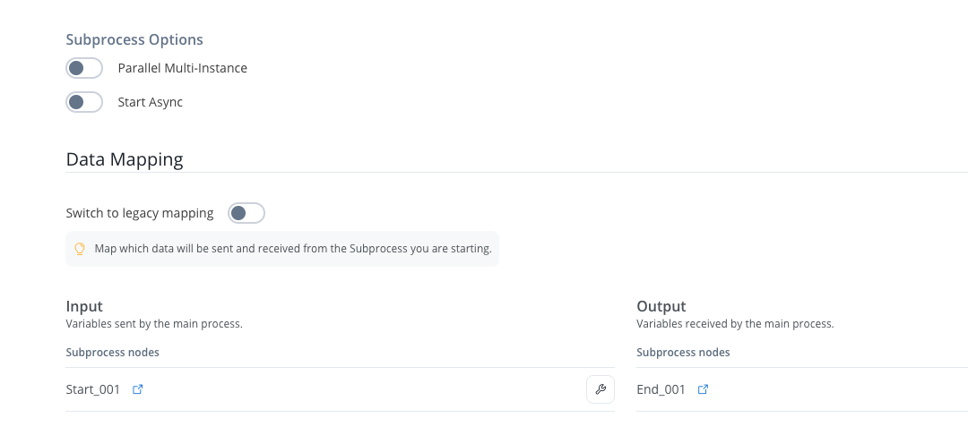Click the "Switch to legacy mapping" label
Image resolution: width=968 pixels, height=435 pixels.
point(140,213)
